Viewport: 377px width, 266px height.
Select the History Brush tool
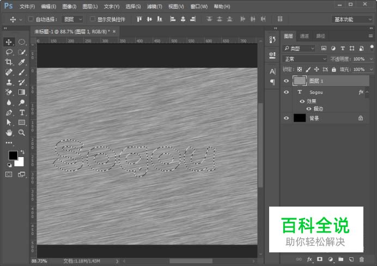(x=22, y=82)
